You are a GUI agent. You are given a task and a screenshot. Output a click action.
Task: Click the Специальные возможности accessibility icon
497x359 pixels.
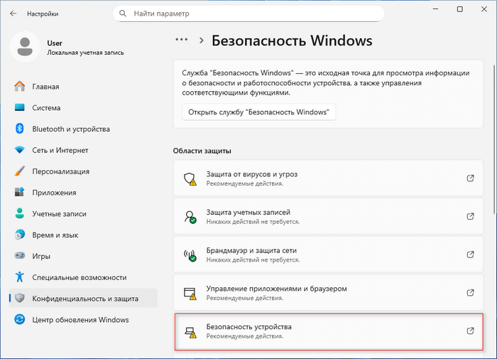20,277
